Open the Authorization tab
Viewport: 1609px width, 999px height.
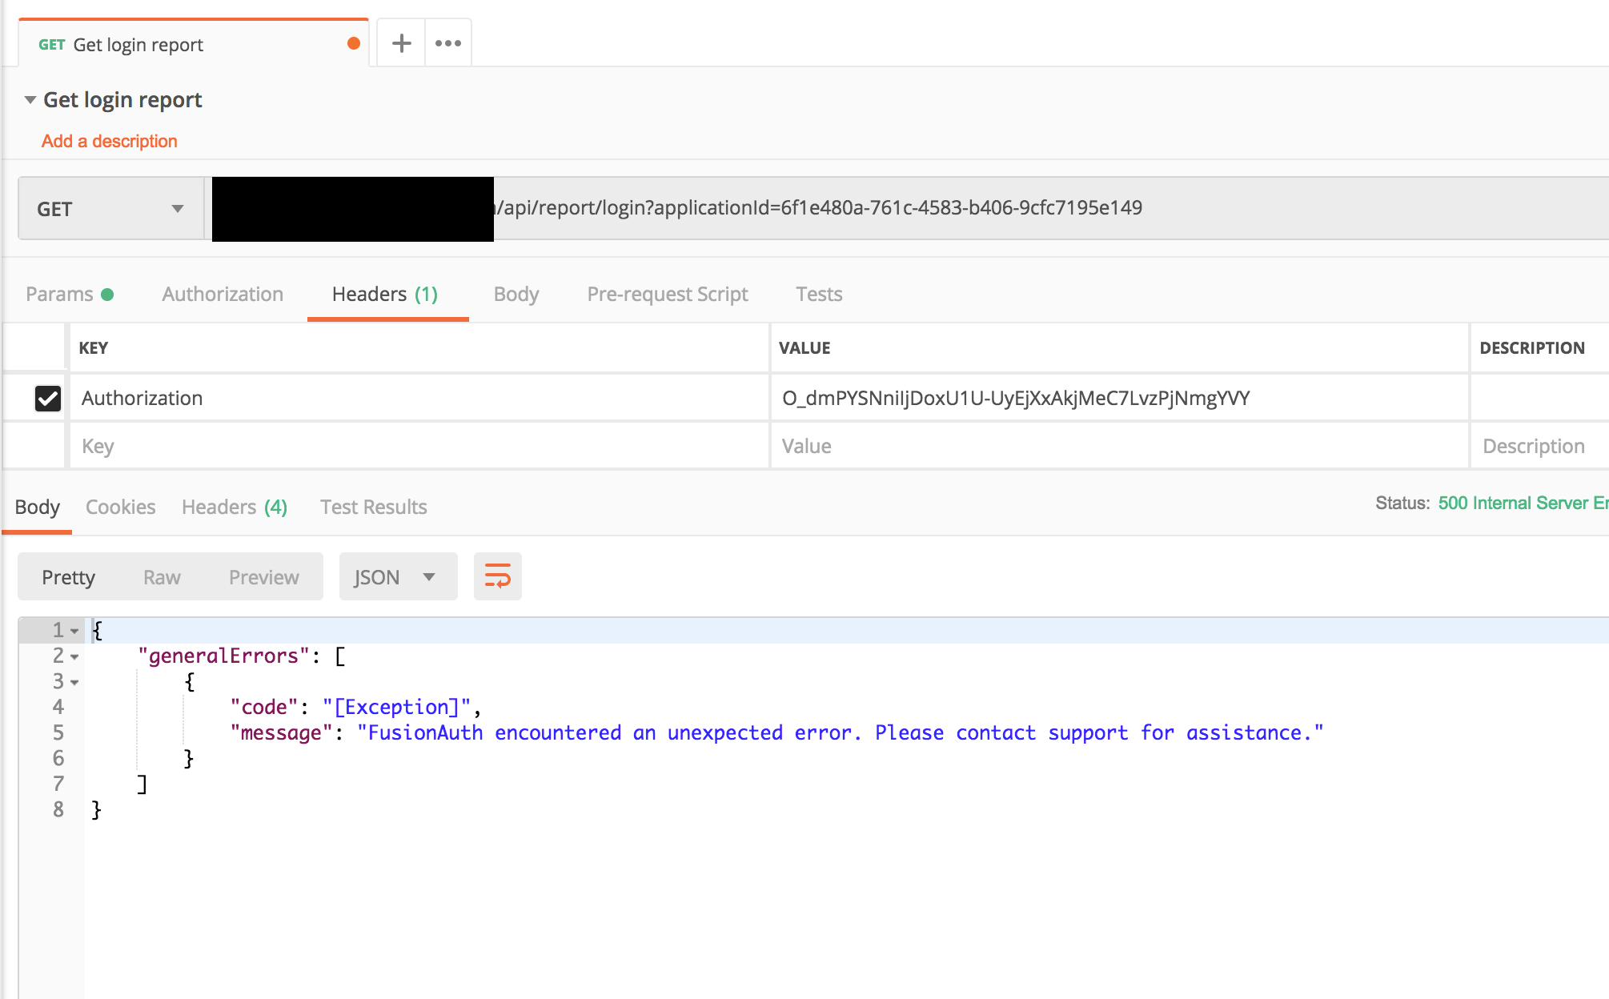click(x=222, y=294)
